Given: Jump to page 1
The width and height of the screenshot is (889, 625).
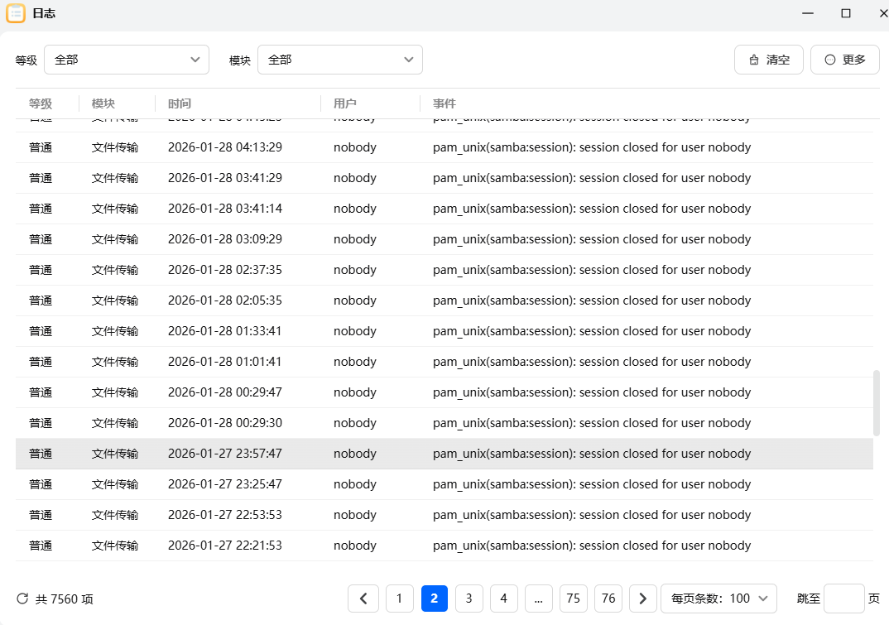Looking at the screenshot, I should point(400,599).
